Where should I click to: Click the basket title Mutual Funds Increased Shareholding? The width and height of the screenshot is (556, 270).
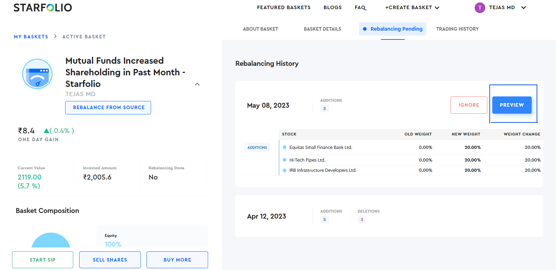point(125,72)
